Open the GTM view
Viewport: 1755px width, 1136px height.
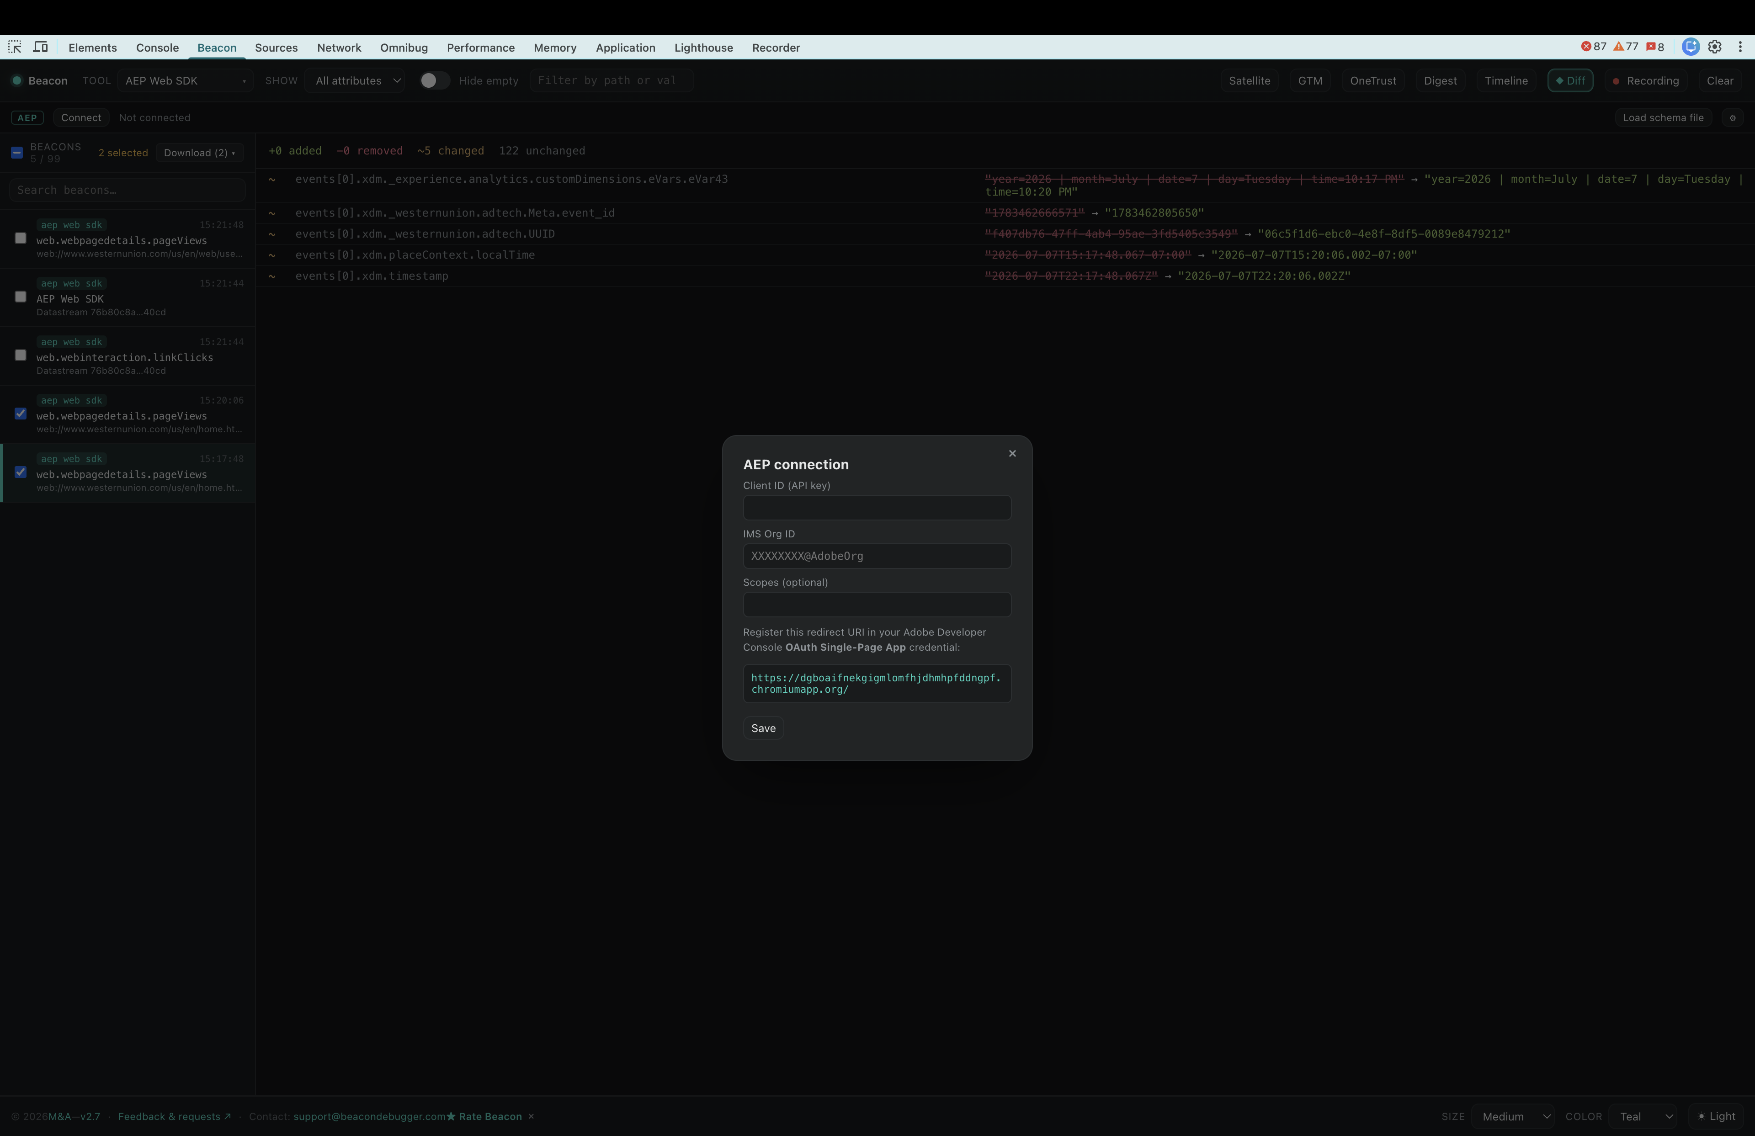tap(1309, 80)
